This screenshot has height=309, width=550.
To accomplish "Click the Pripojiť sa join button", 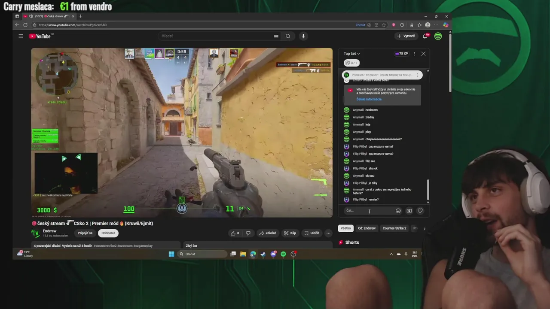I will pos(85,233).
